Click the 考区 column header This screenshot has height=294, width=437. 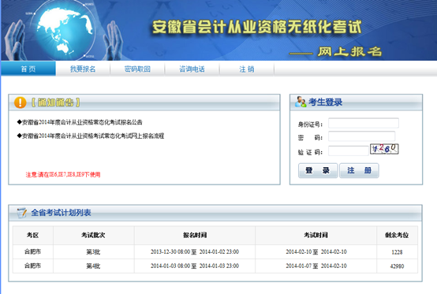point(33,235)
